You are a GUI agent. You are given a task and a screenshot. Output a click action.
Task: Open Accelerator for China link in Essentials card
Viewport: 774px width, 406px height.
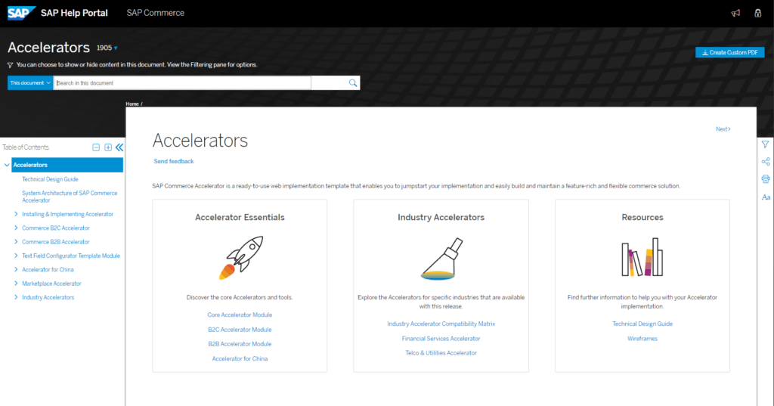coord(240,358)
